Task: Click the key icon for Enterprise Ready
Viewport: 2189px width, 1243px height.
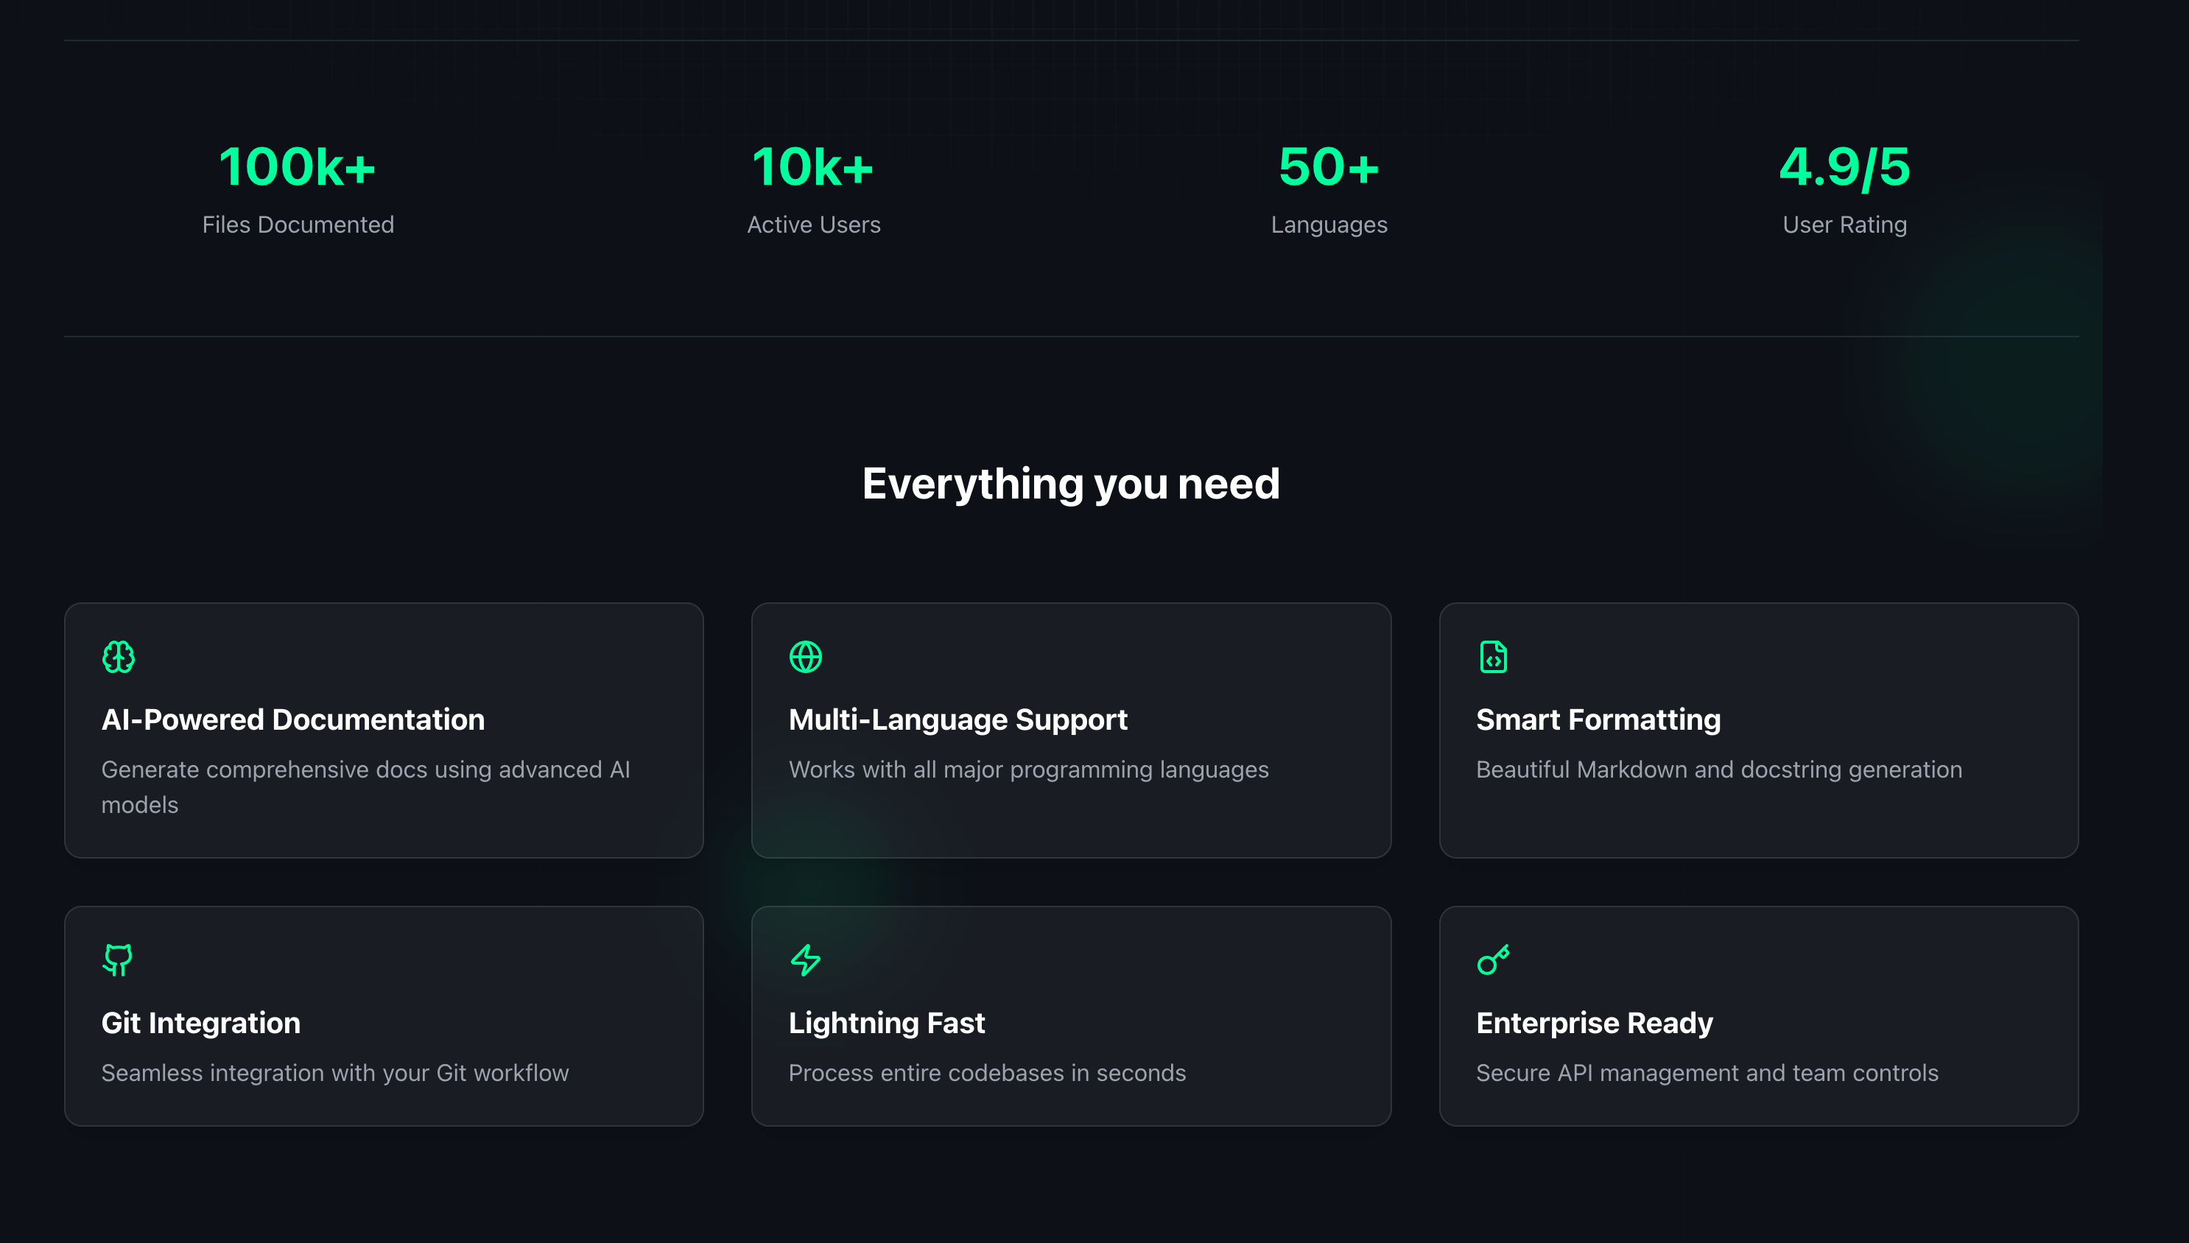Action: [x=1493, y=959]
